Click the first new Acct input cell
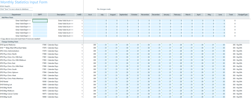Screen dimensions: 251x98 click(90, 21)
